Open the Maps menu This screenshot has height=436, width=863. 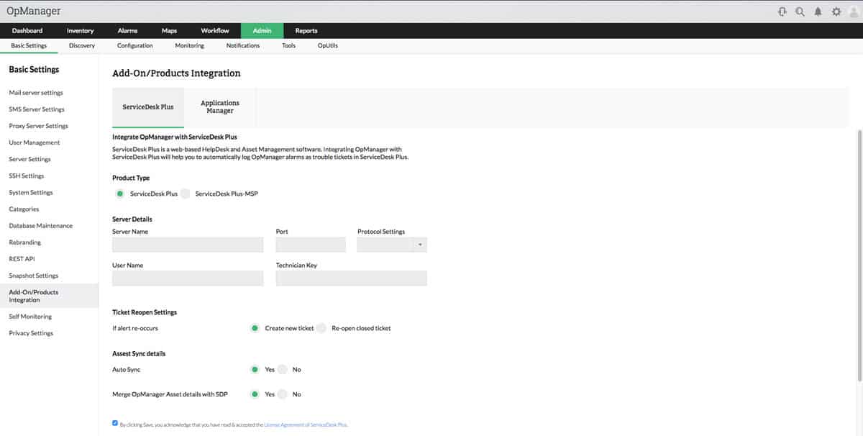click(x=169, y=31)
